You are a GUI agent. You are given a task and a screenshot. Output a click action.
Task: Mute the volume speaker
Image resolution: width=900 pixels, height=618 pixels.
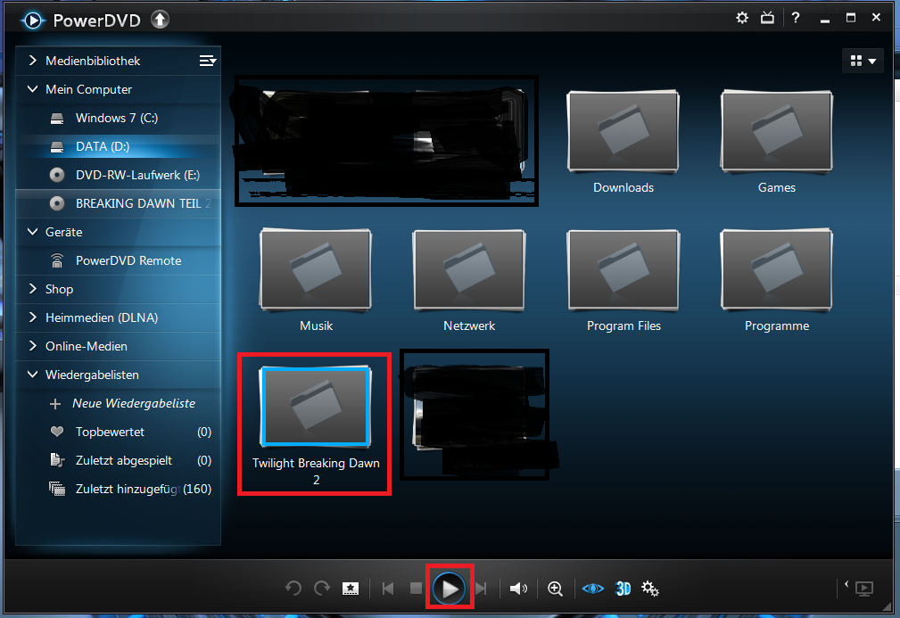[x=518, y=589]
